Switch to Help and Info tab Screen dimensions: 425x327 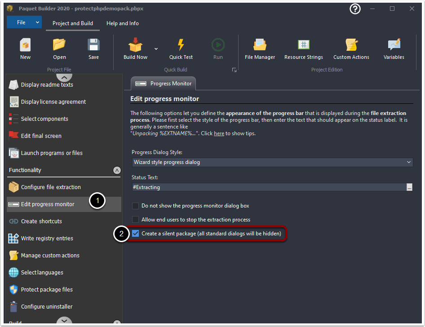123,23
